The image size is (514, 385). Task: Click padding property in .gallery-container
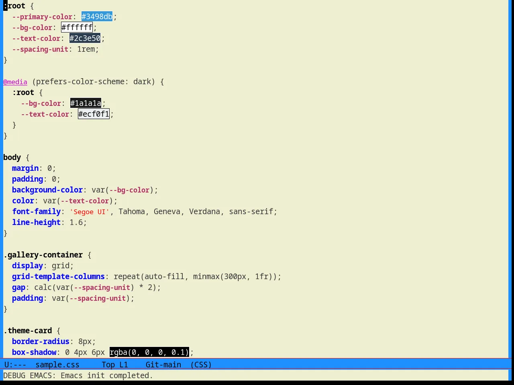coord(27,298)
